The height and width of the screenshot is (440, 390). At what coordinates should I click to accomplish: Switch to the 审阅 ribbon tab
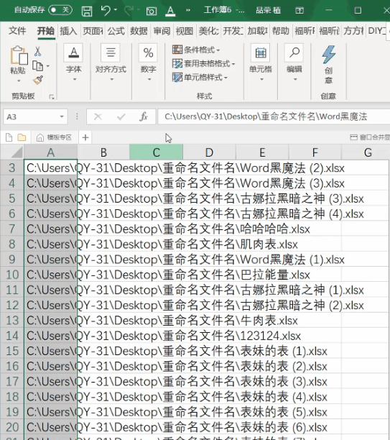tap(162, 31)
